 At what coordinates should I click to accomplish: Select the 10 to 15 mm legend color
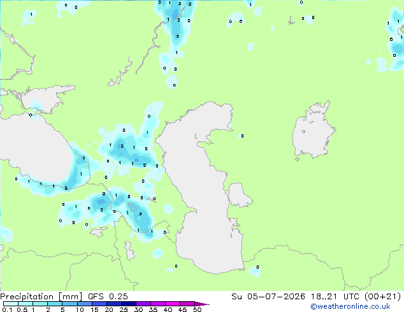(84, 304)
